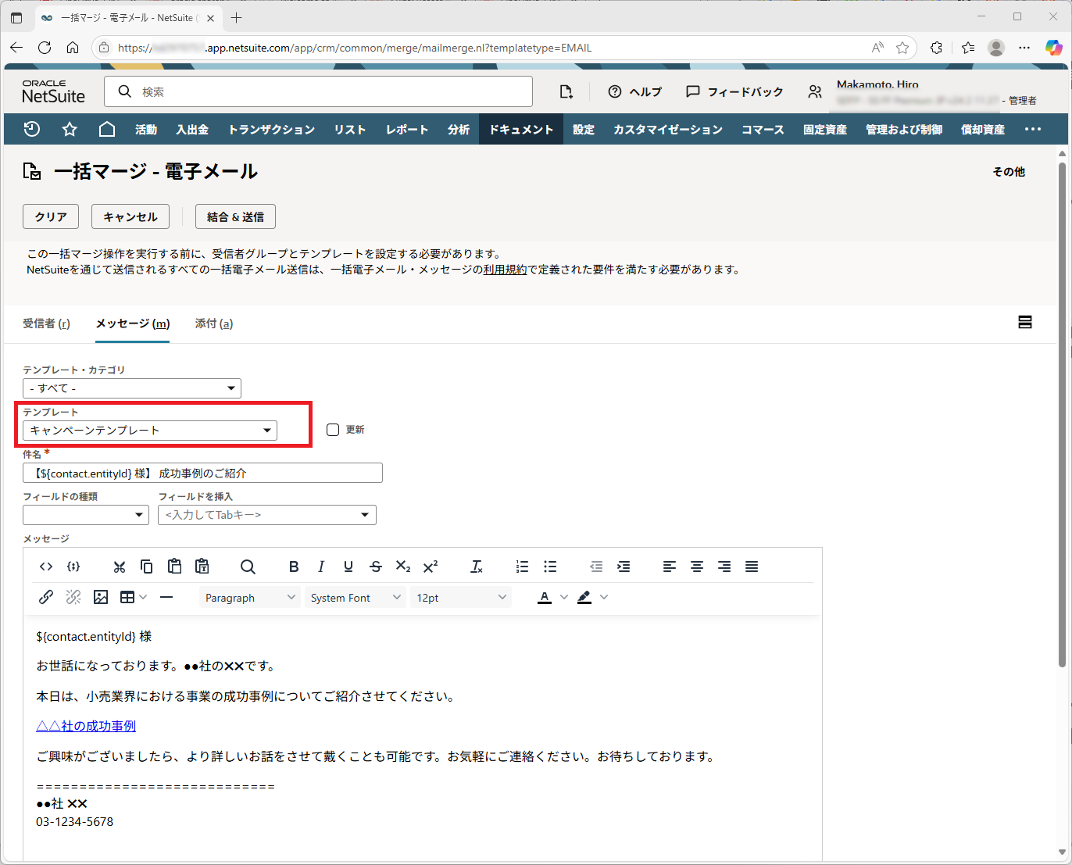
Task: Open the Insert table menu
Action: point(133,597)
